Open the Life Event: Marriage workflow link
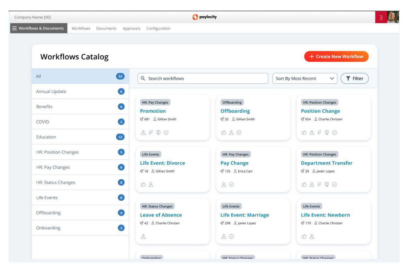 click(x=244, y=215)
